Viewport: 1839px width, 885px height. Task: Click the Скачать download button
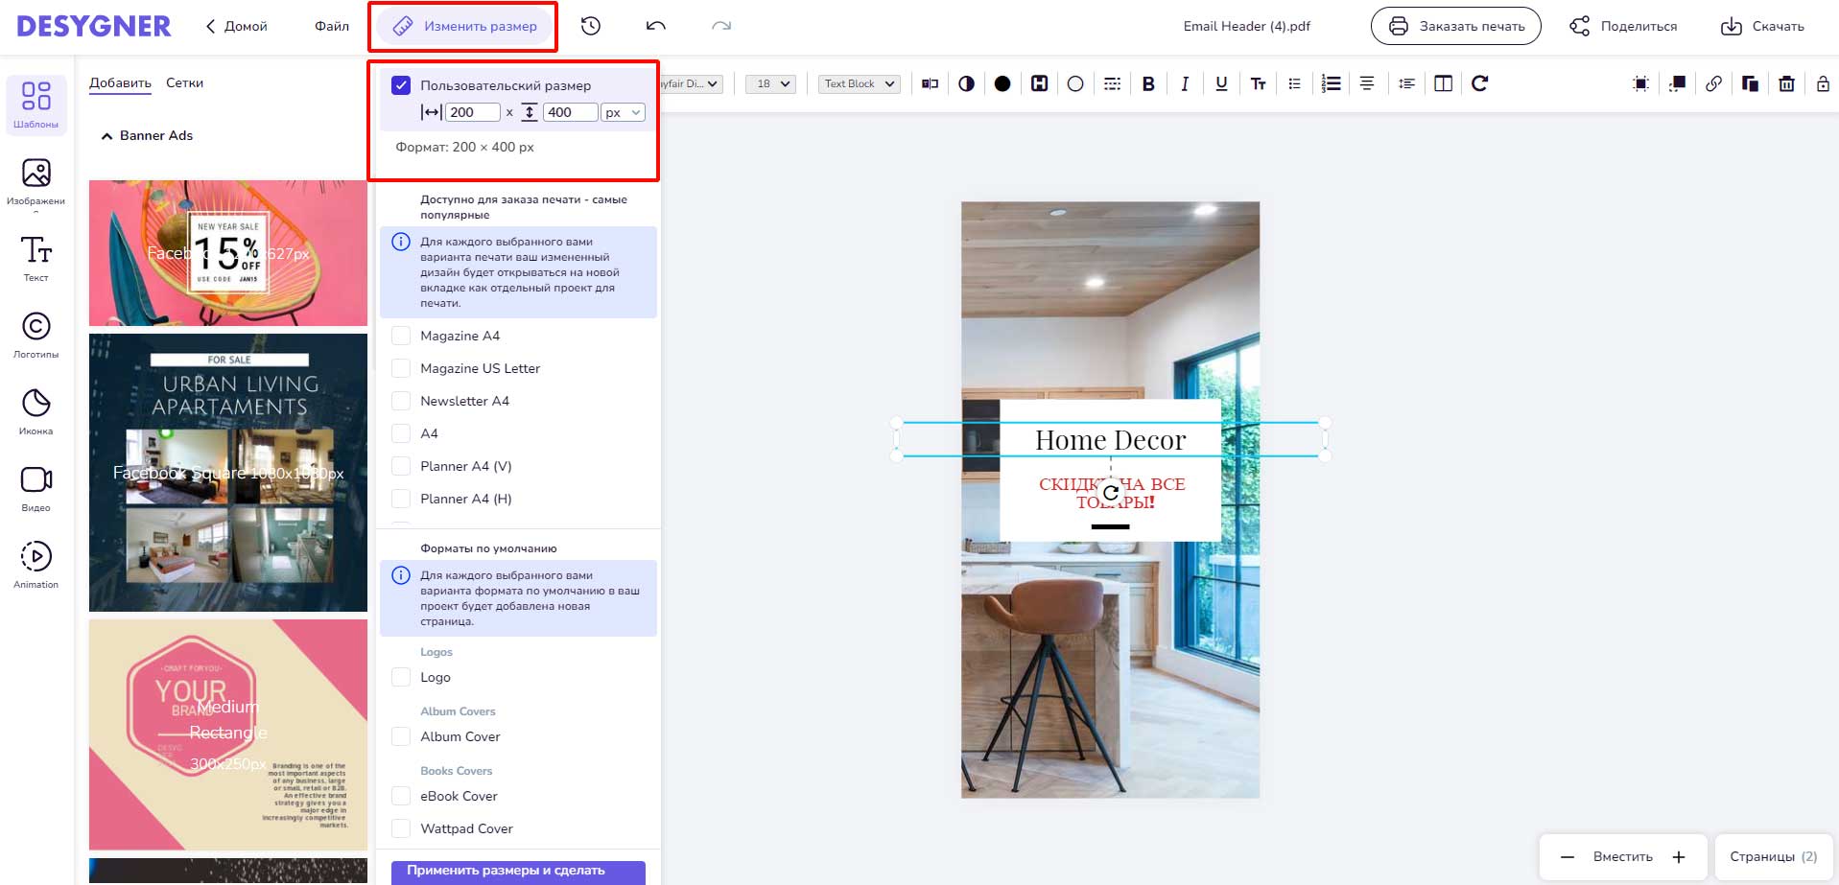1762,26
